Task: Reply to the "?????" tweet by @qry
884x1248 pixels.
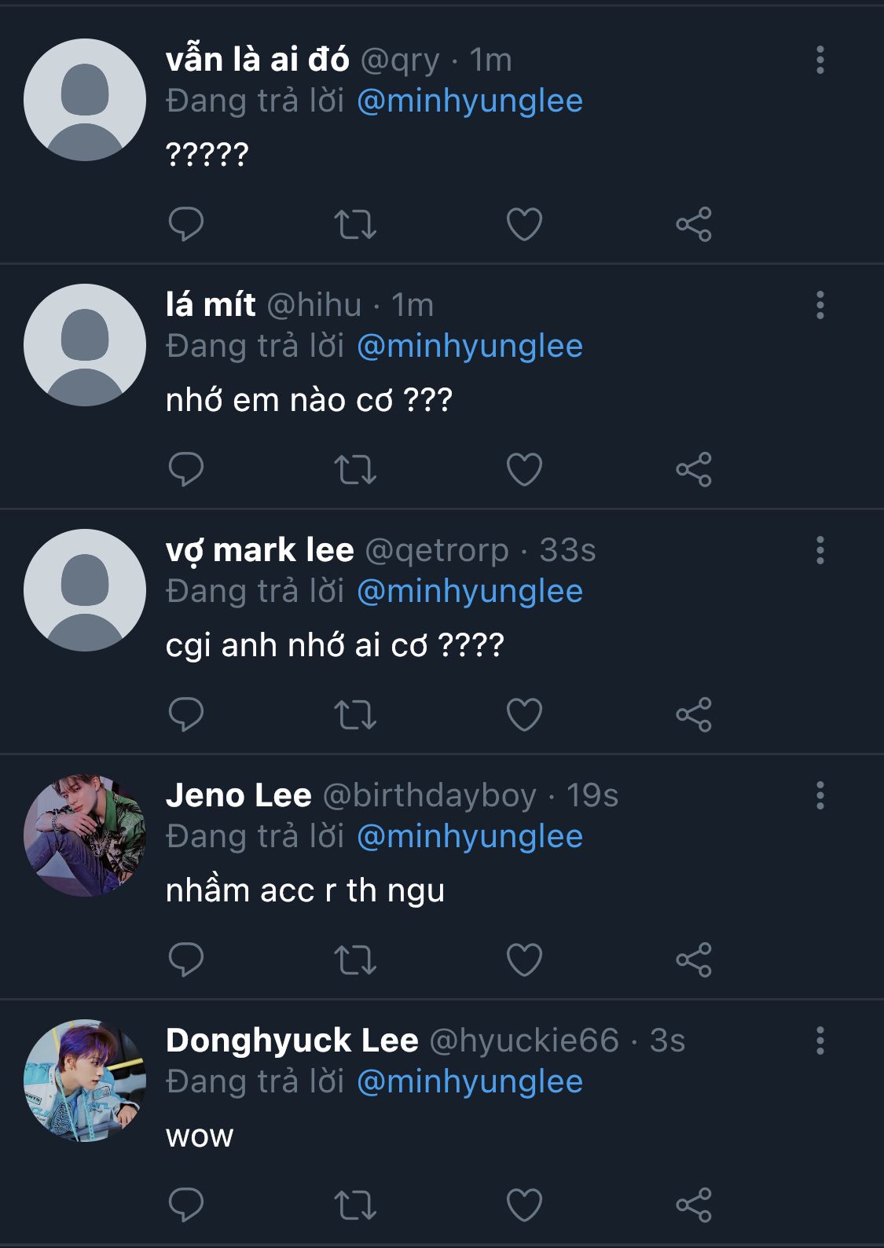Action: [x=186, y=224]
